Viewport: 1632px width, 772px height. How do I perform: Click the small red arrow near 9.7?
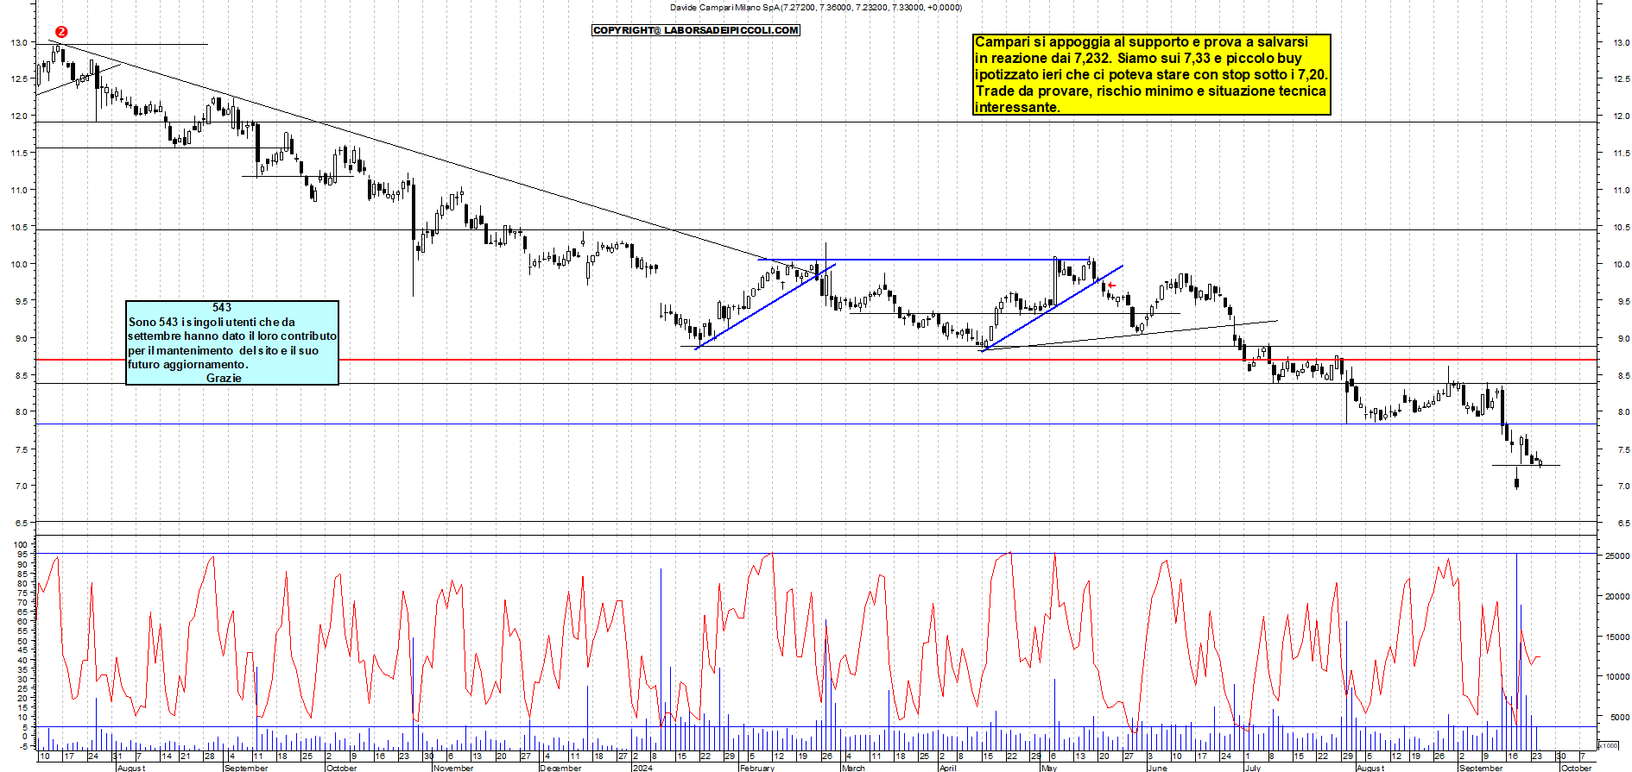(x=1111, y=286)
